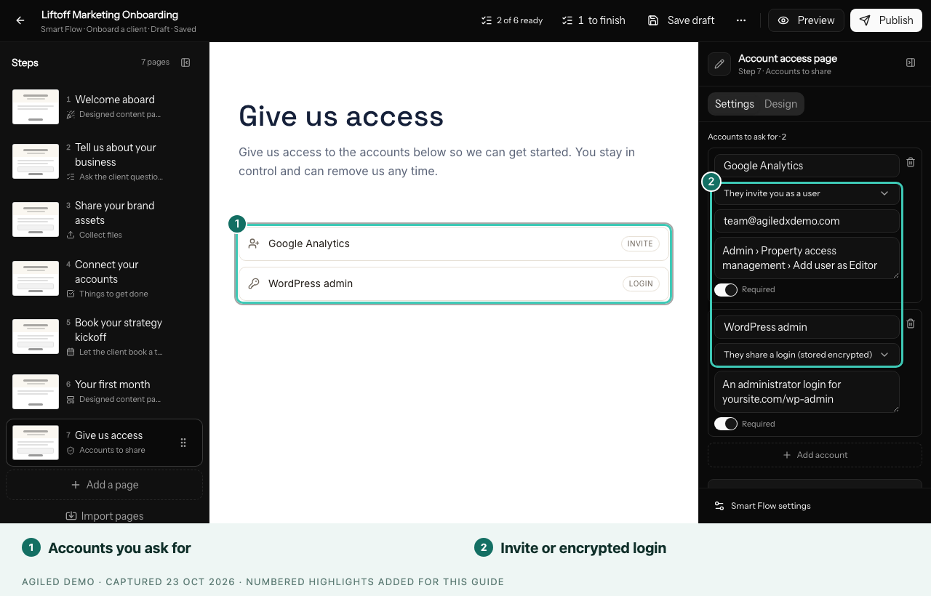
Task: Click the Publish button
Action: click(x=886, y=20)
